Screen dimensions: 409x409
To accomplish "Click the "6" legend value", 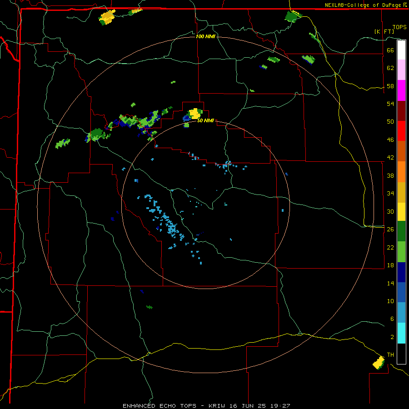I will pyautogui.click(x=392, y=319).
